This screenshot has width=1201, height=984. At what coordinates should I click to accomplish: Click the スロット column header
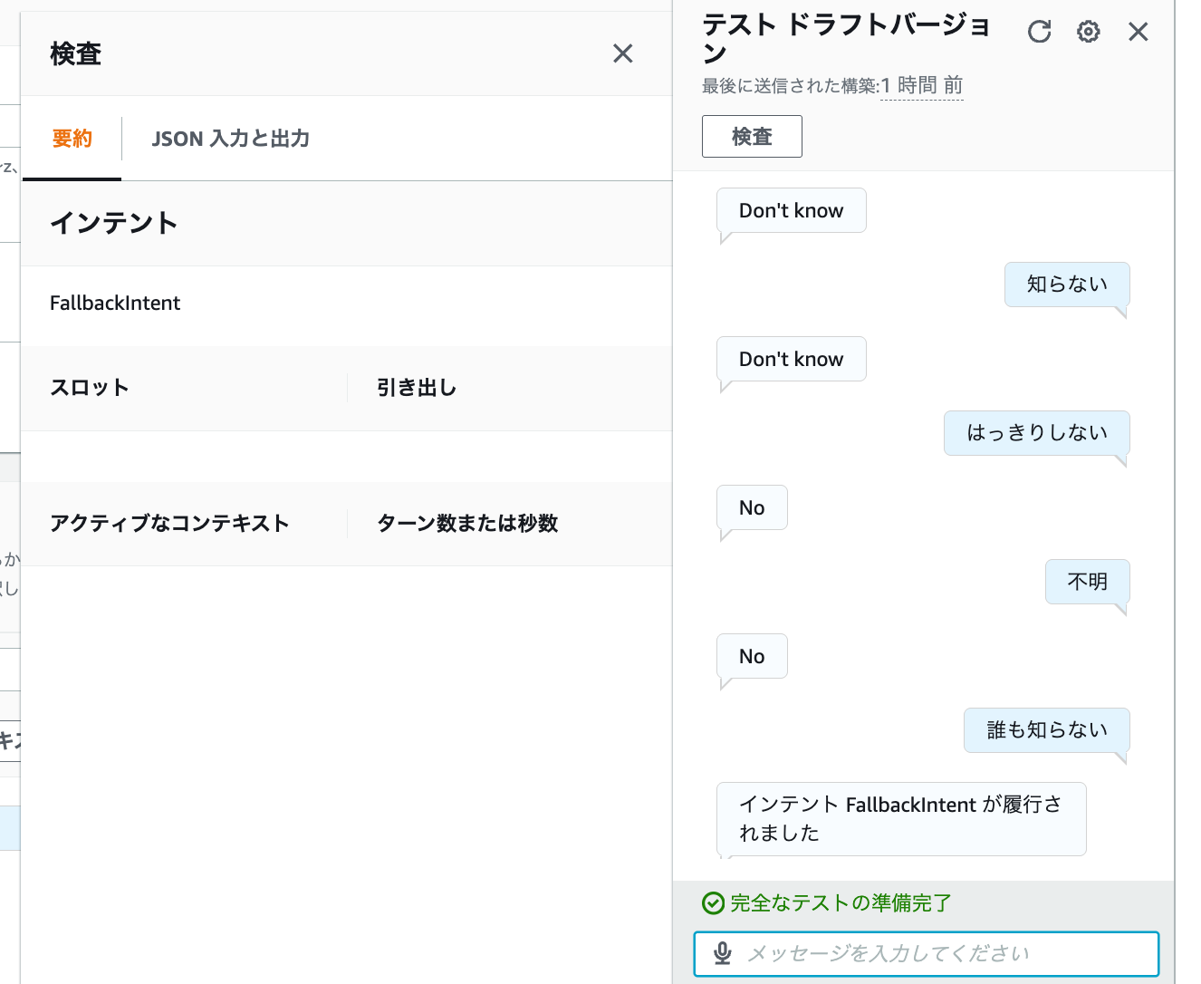coord(90,388)
